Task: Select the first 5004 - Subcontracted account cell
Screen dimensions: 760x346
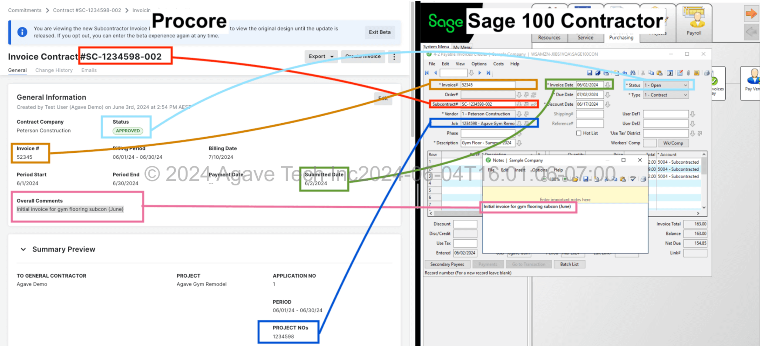Action: (678, 162)
